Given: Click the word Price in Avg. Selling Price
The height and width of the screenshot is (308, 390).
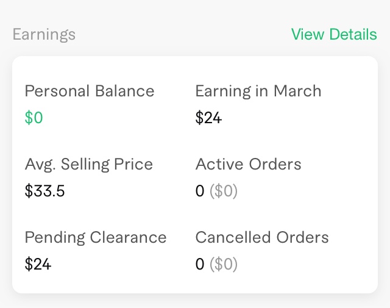Looking at the screenshot, I should (x=135, y=164).
